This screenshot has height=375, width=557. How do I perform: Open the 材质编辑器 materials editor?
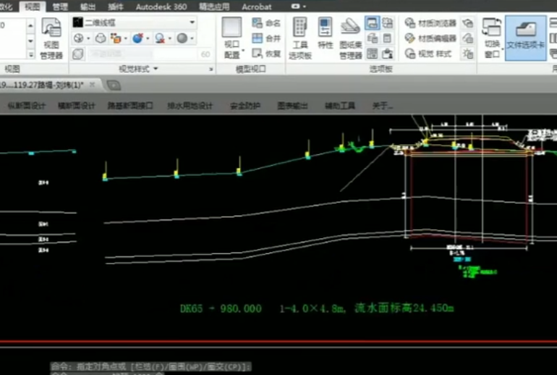[431, 38]
